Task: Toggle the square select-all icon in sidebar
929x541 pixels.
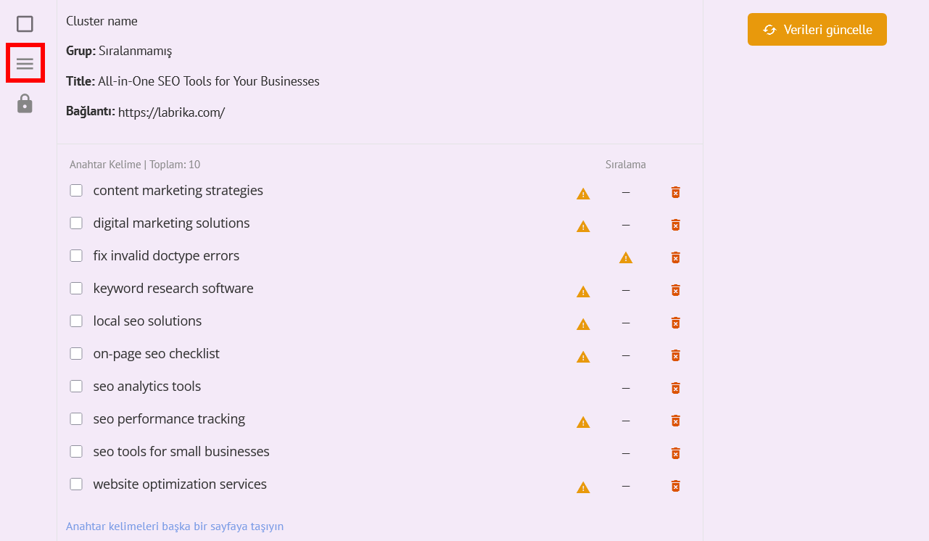Action: 25,24
